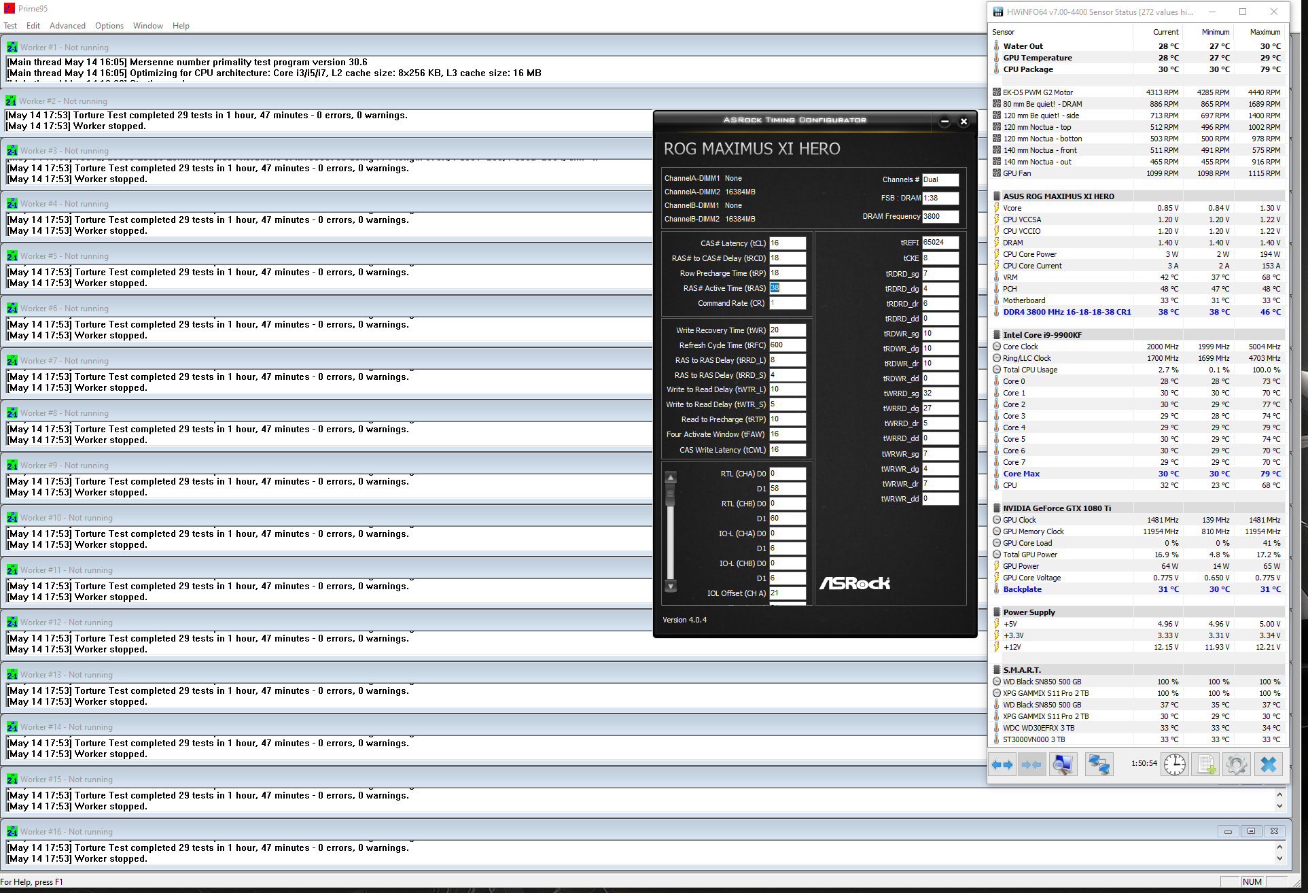Open the Test menu in Prime95
The width and height of the screenshot is (1308, 893).
point(10,26)
